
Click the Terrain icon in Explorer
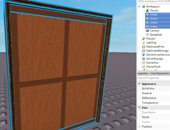pyautogui.click(x=147, y=11)
